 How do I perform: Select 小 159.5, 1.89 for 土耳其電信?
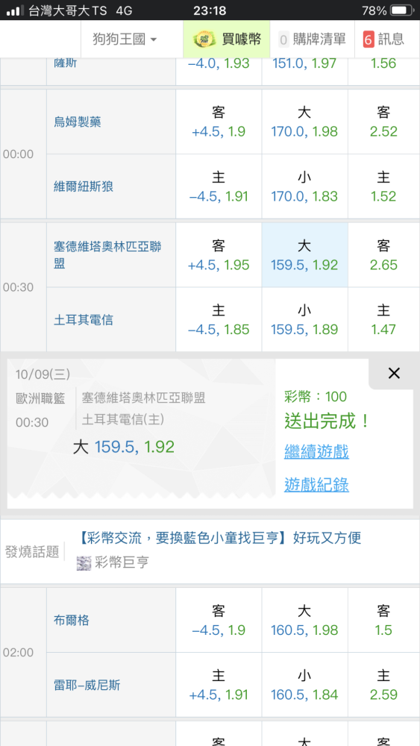(x=304, y=320)
